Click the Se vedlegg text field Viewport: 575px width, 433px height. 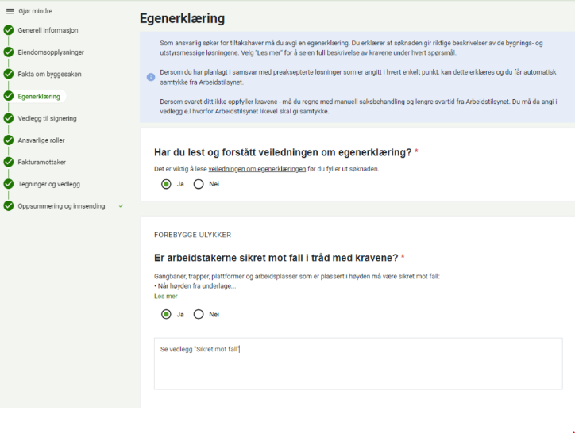coord(357,363)
